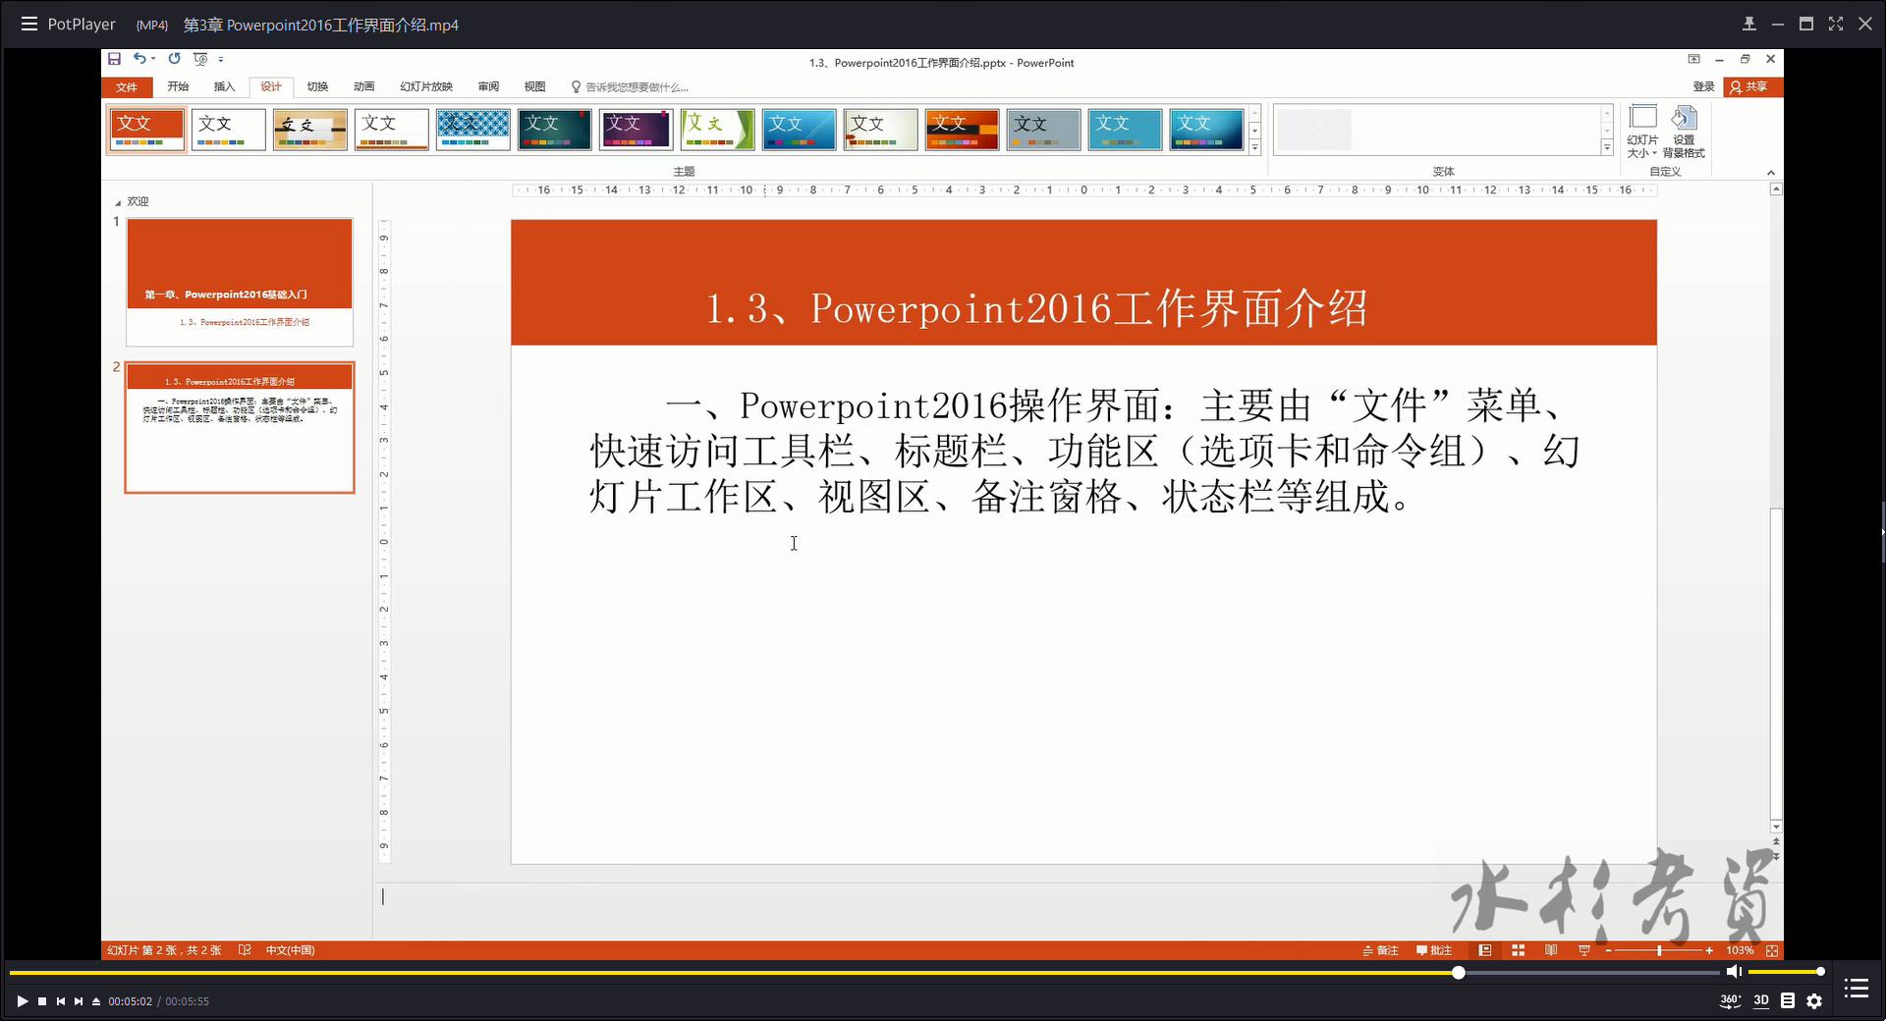1886x1021 pixels.
Task: Switch to Reading view icon
Action: (x=1551, y=950)
